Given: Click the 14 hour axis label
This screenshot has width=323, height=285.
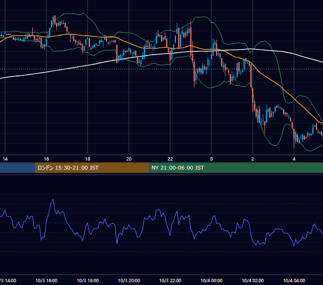Looking at the screenshot, I should [x=5, y=159].
